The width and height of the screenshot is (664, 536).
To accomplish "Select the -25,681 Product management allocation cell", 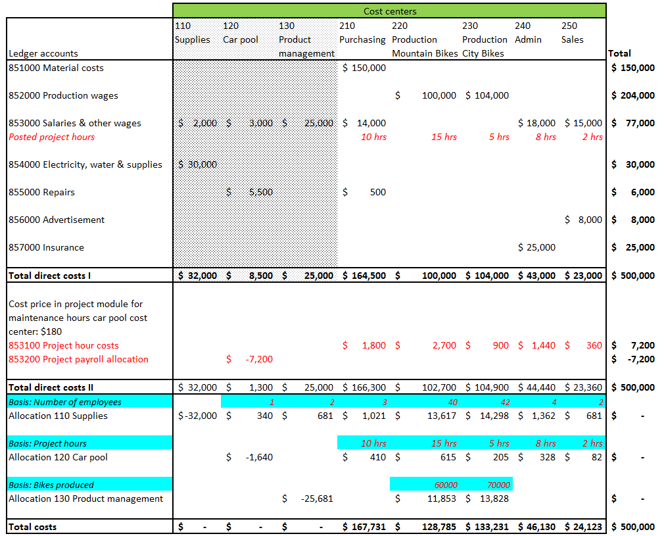I will 316,499.
